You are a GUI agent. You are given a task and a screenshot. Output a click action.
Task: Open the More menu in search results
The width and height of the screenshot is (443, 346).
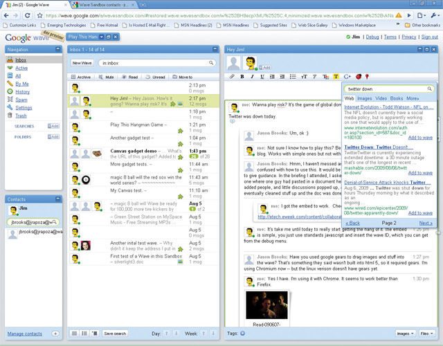coord(413,98)
